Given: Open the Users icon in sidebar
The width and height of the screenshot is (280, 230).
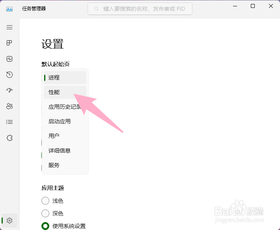Looking at the screenshot, I should click(x=9, y=106).
